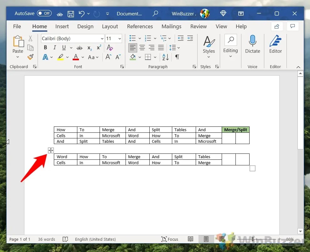This screenshot has width=310, height=252.
Task: Click the table move handle
Action: point(51,150)
